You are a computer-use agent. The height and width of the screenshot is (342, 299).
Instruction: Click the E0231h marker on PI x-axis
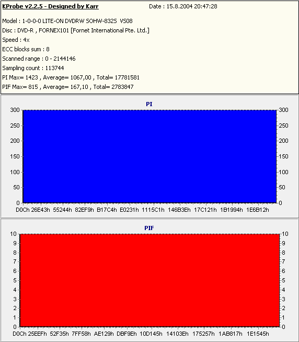point(129,210)
